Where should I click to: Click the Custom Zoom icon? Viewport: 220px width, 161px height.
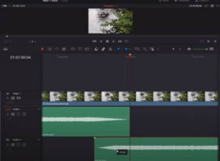coord(152,49)
